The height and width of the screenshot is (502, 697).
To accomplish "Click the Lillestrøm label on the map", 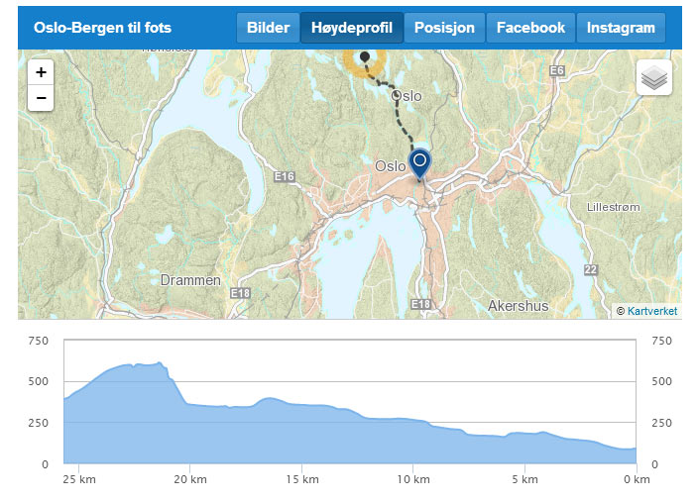I will coord(614,207).
